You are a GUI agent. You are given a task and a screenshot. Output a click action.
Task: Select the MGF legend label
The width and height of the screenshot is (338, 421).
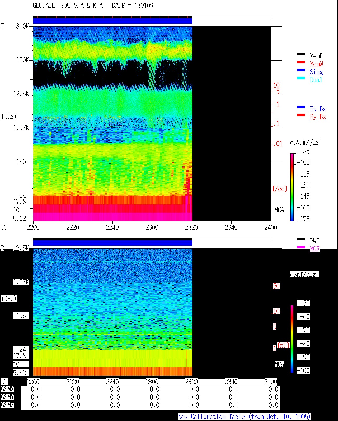pyautogui.click(x=315, y=249)
